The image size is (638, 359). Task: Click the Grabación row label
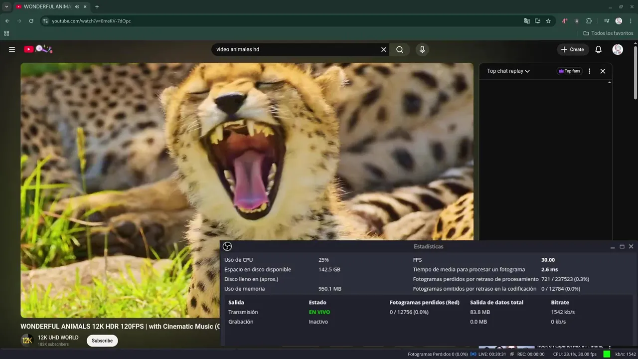tap(241, 322)
